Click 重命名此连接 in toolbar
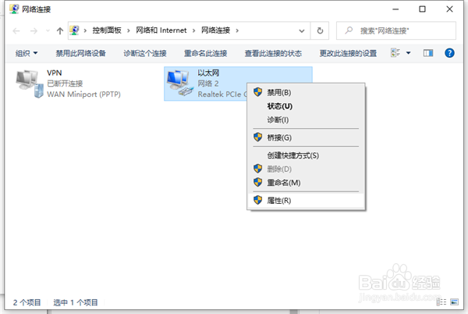This screenshot has height=314, width=468. 205,53
